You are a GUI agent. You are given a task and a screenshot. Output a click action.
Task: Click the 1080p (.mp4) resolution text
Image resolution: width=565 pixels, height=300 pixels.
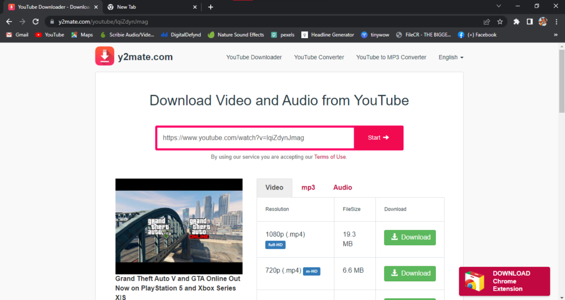285,234
